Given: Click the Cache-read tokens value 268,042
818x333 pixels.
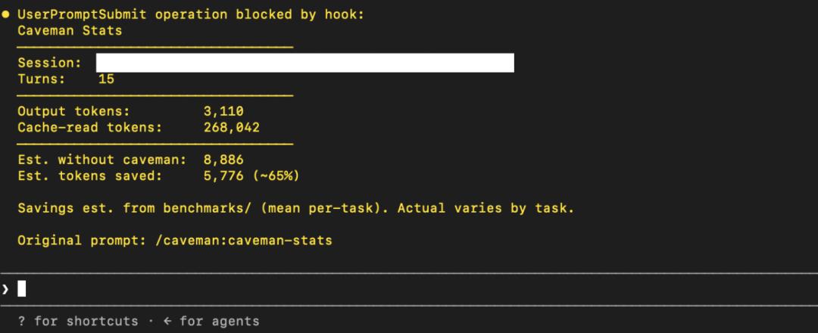Looking at the screenshot, I should [232, 128].
